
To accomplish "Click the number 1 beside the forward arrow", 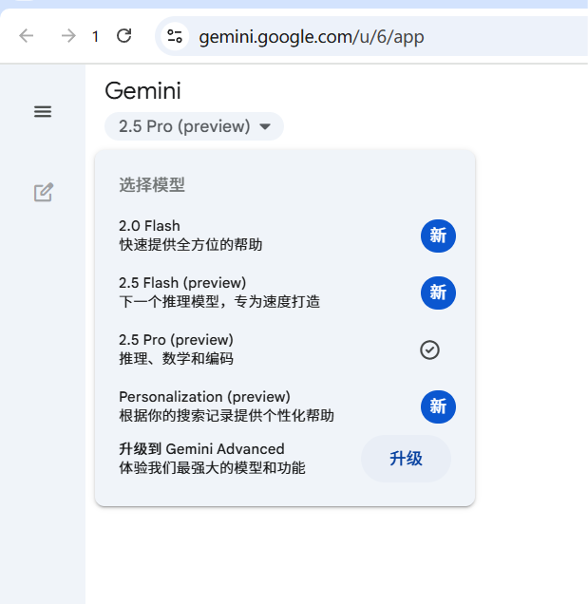I will pos(95,37).
